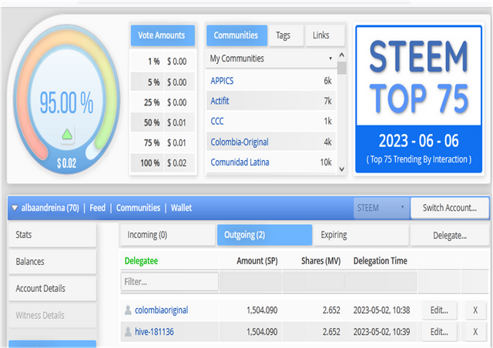
Task: Open the Expiring tab
Action: coord(361,235)
